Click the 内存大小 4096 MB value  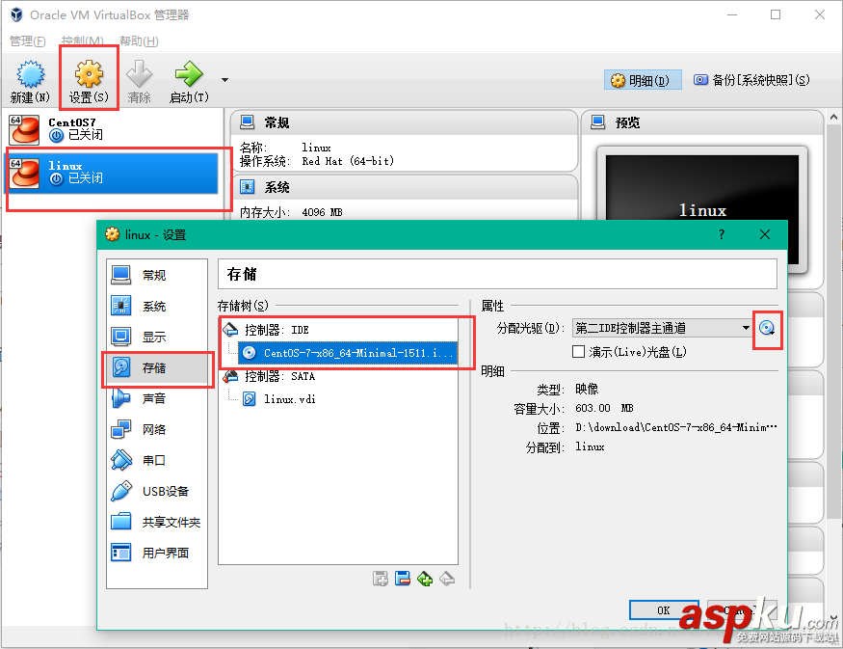point(322,212)
